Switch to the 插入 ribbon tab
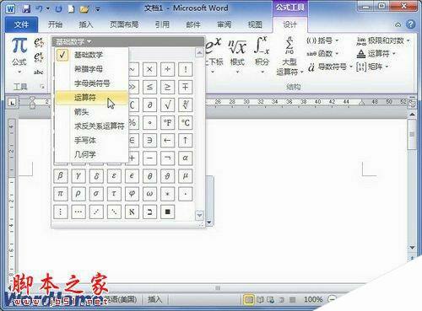 click(x=86, y=24)
